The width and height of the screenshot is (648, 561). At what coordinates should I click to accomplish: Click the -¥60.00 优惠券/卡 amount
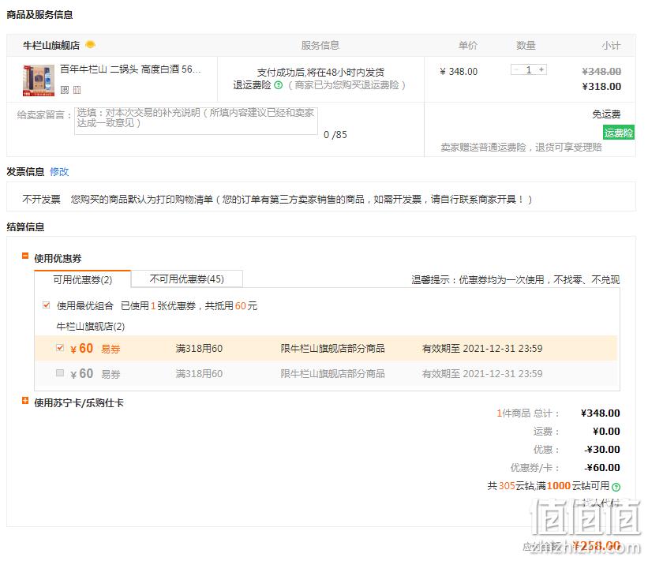coord(602,467)
